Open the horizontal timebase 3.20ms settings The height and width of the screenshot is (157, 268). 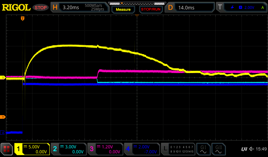point(80,8)
